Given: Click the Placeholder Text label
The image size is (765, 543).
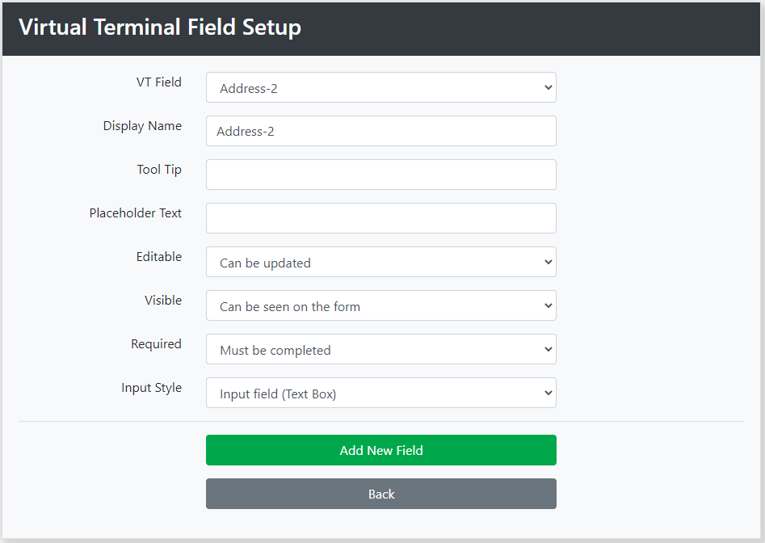Looking at the screenshot, I should 135,213.
